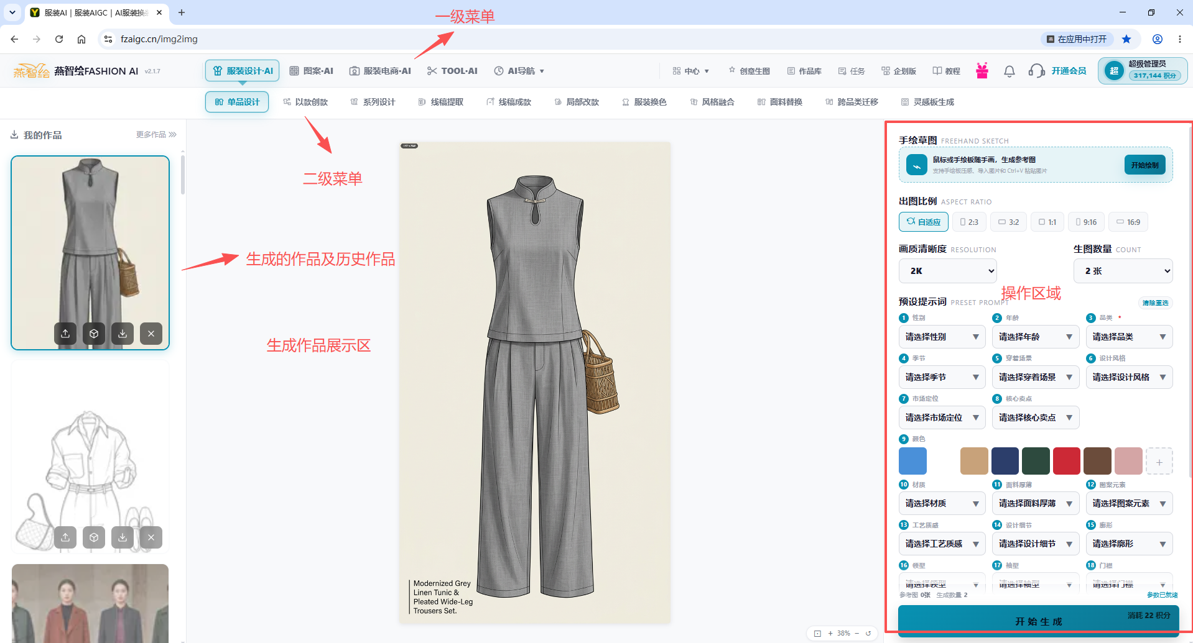Screen dimensions: 1193x643
Task: Click the 开始绘制 sketch button
Action: (1145, 165)
